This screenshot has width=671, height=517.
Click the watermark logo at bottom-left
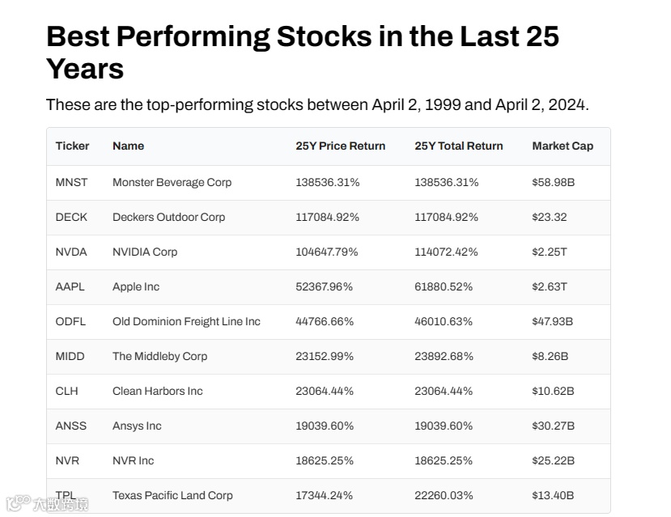tap(46, 504)
